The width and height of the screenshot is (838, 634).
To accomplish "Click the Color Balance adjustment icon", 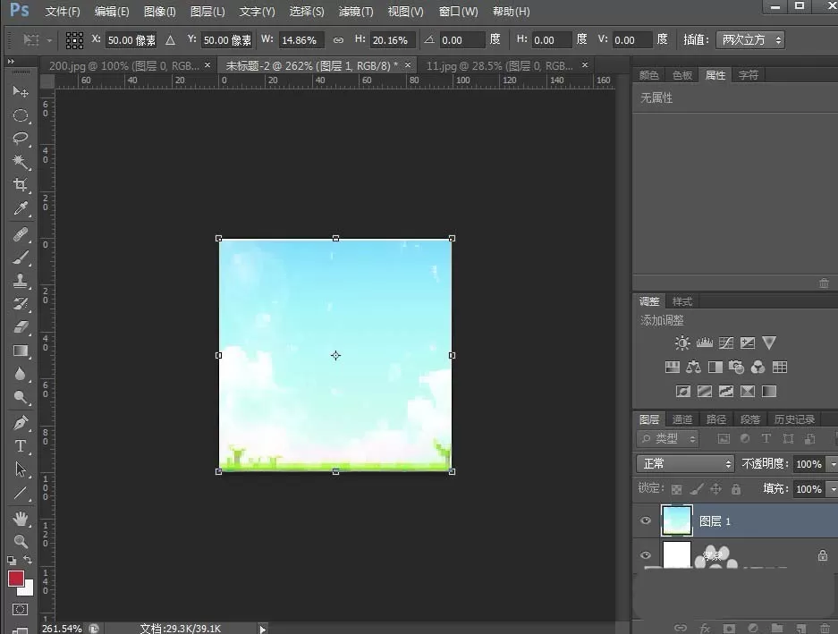I will tap(694, 368).
